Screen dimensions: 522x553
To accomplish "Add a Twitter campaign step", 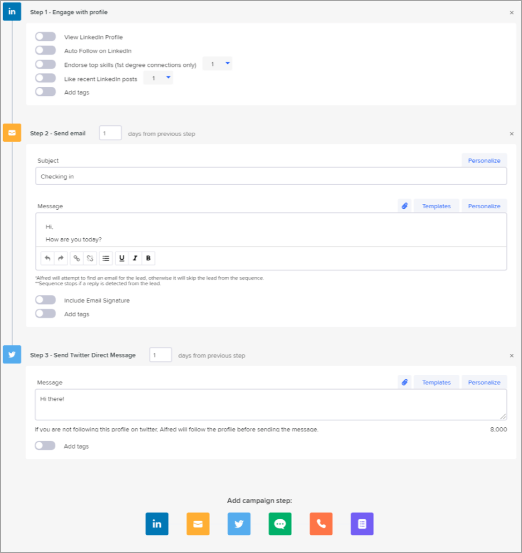I will coord(239,524).
